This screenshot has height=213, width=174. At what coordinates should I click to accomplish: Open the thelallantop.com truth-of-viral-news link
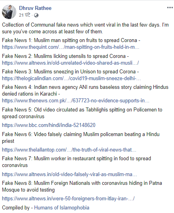click(69, 150)
